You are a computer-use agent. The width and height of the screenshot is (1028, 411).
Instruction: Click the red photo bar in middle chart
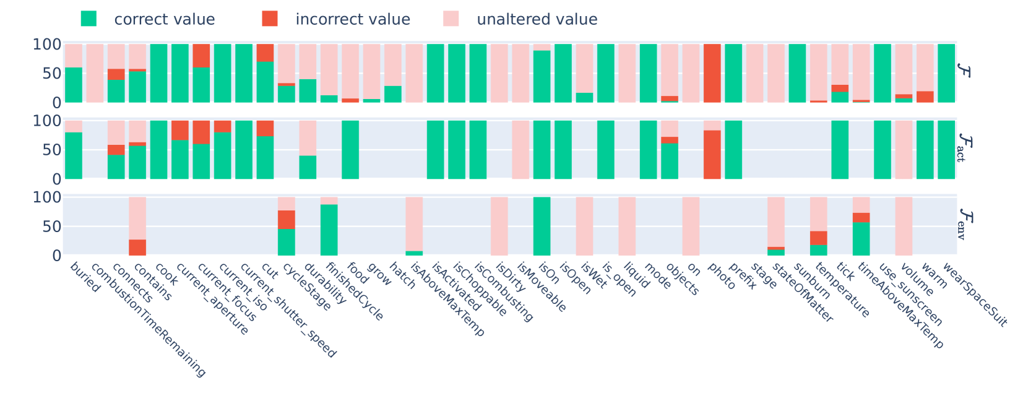(712, 154)
